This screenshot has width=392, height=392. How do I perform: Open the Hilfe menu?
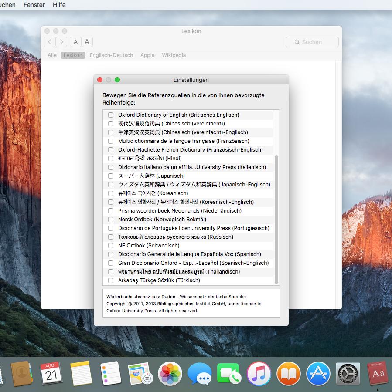point(59,5)
